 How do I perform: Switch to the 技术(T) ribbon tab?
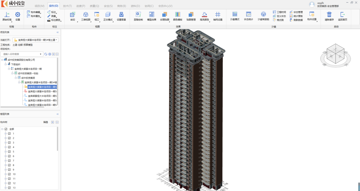coord(67,6)
